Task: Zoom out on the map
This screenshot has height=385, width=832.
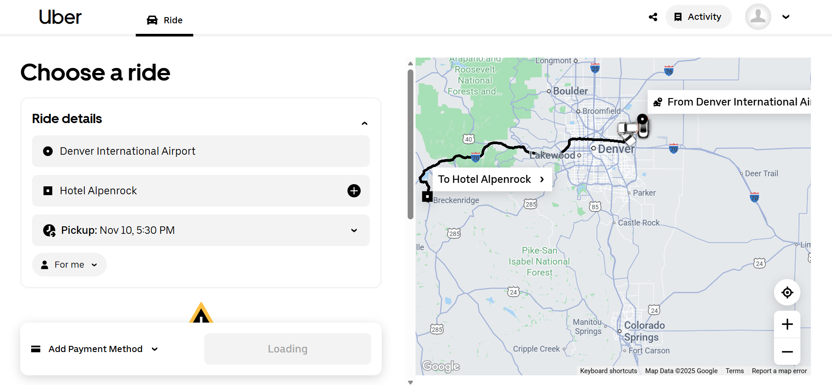Action: [x=787, y=352]
